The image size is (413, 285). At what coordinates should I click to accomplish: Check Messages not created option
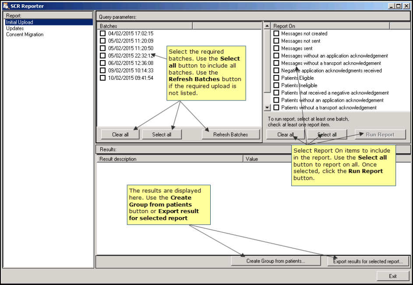(276, 34)
